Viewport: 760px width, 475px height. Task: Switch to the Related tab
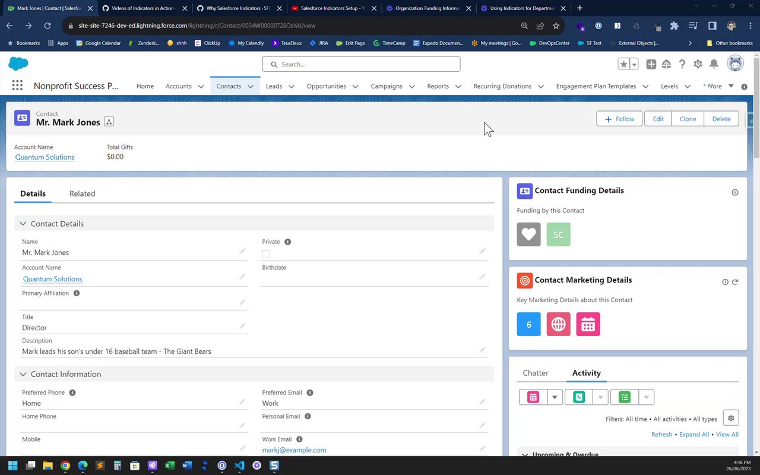coord(82,194)
